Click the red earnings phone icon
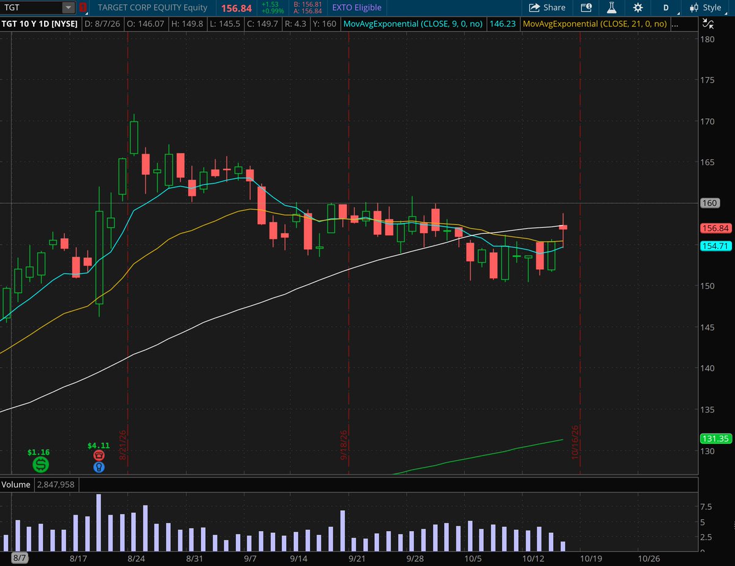Screen dimensions: 735x566 coord(98,455)
